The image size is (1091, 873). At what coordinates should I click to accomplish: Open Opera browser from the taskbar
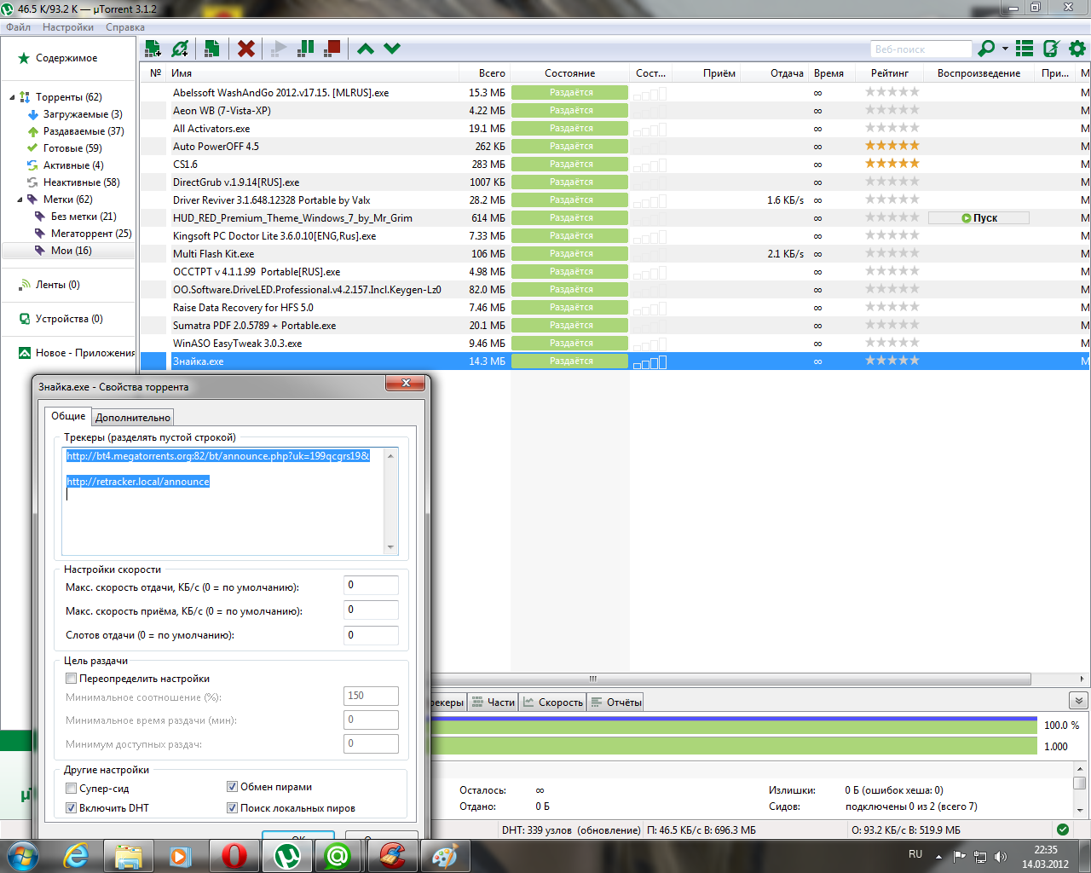[234, 856]
